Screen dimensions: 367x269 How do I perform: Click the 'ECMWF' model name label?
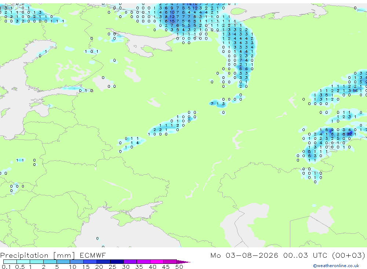tap(93, 255)
